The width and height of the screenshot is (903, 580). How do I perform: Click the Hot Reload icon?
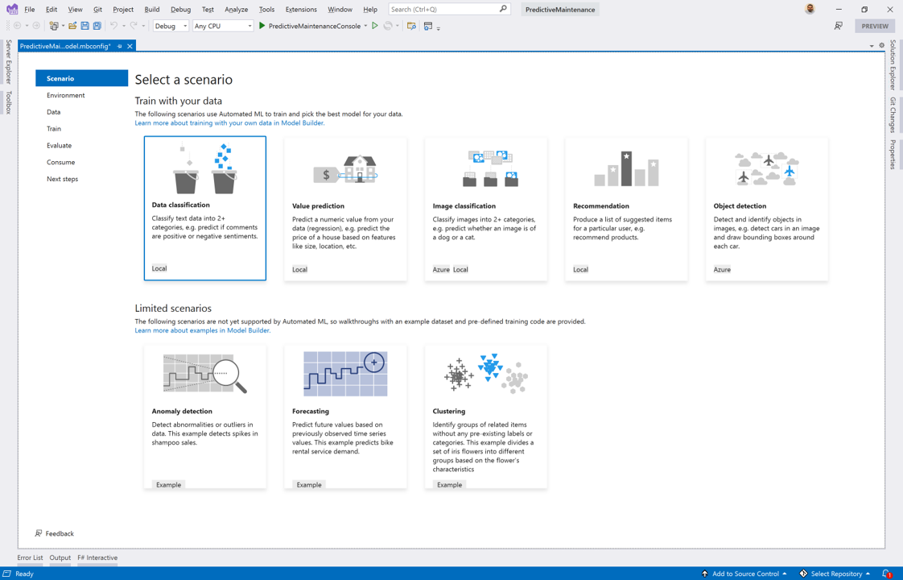(x=388, y=26)
